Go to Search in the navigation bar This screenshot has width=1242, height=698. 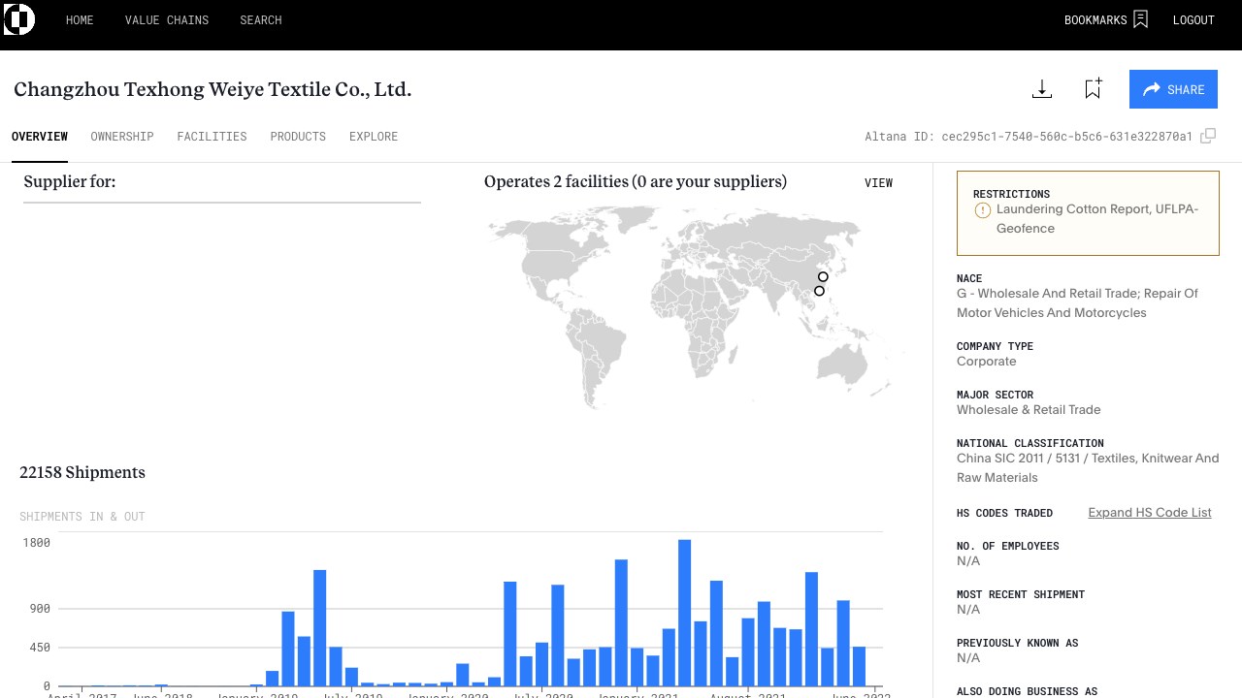coord(261,20)
